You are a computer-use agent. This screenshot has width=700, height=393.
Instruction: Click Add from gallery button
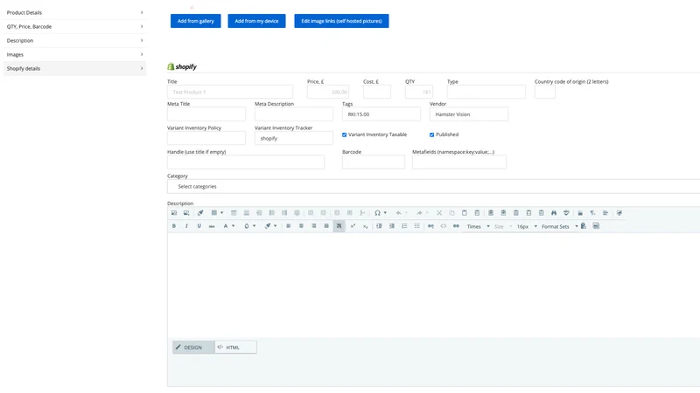pos(195,21)
